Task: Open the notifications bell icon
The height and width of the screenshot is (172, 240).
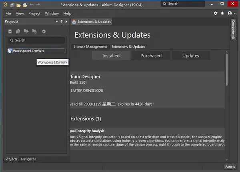Action: 222,13
